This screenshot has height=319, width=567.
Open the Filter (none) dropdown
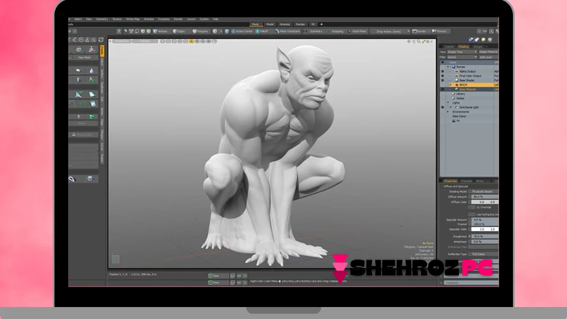[x=462, y=57]
